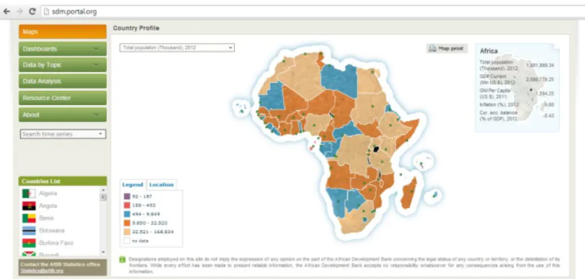This screenshot has width=585, height=279.
Task: Select the Algeria flag icon
Action: coord(29,194)
